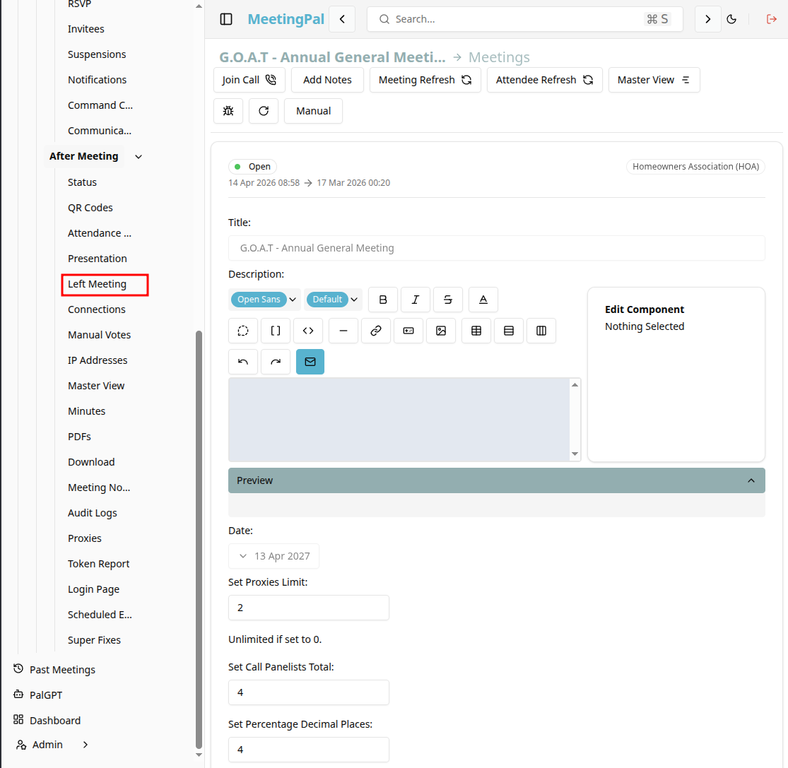Insert an image with the picture icon

(441, 331)
